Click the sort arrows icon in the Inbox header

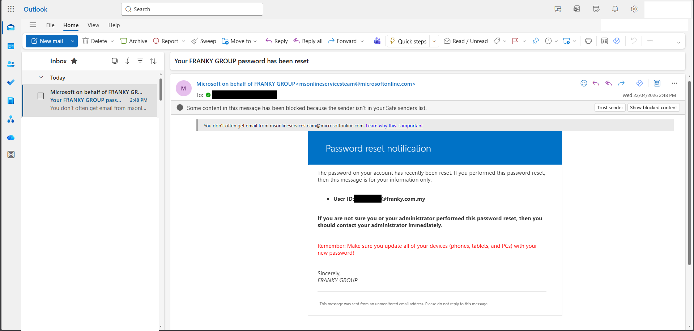click(153, 61)
